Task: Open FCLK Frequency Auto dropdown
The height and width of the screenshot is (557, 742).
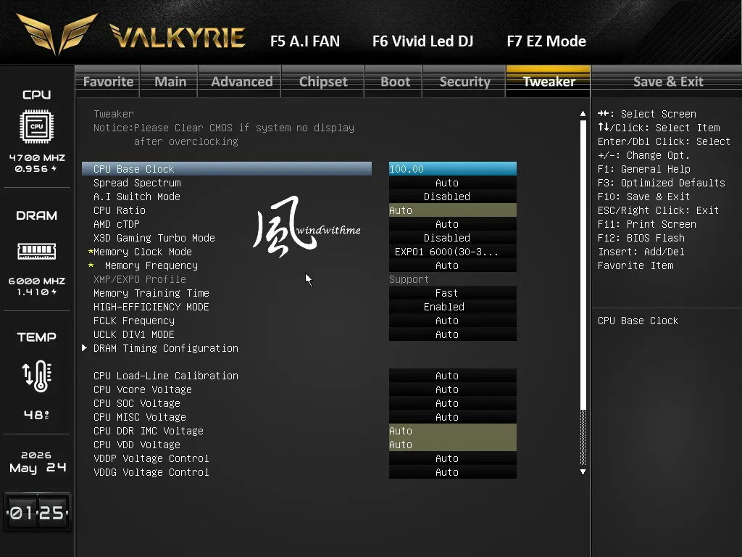Action: tap(452, 321)
